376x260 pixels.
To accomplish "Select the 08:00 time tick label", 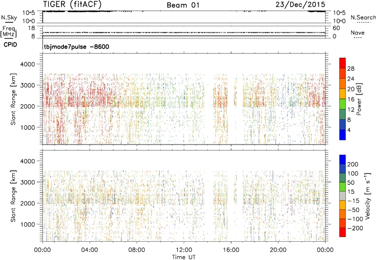I will click(x=137, y=250).
